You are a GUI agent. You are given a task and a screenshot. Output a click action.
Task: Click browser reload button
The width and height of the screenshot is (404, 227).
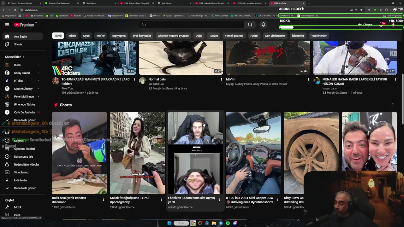15,10
